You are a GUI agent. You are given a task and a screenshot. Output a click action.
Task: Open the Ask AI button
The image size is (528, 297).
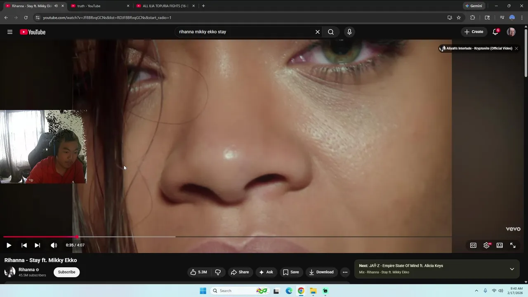(266, 272)
